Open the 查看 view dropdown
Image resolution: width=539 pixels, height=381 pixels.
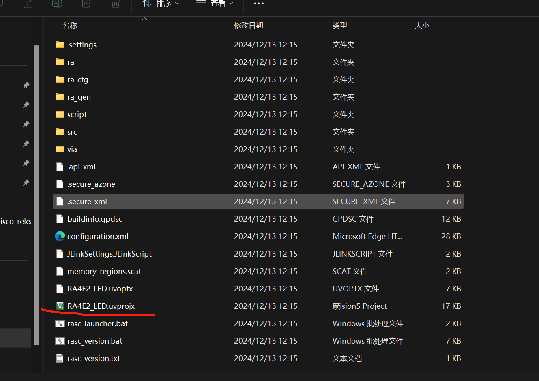[x=215, y=4]
